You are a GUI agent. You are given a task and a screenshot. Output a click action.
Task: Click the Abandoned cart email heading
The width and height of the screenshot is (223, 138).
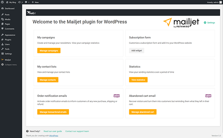tap(142, 96)
